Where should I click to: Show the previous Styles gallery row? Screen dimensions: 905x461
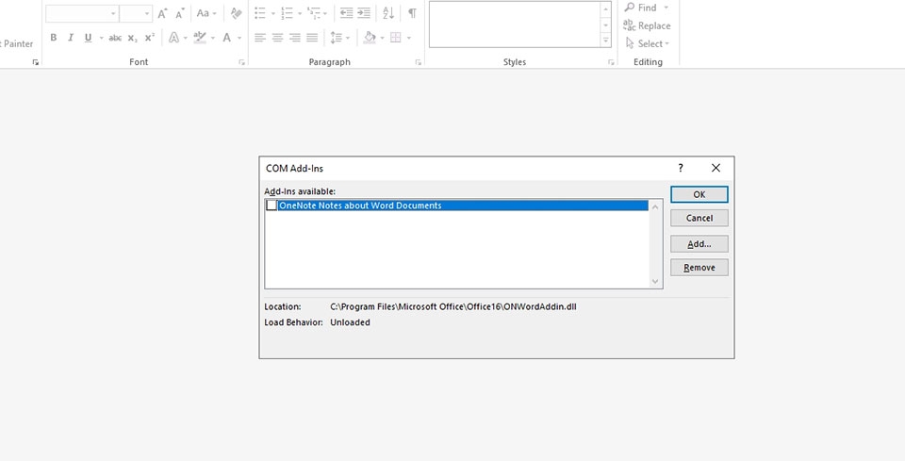606,9
